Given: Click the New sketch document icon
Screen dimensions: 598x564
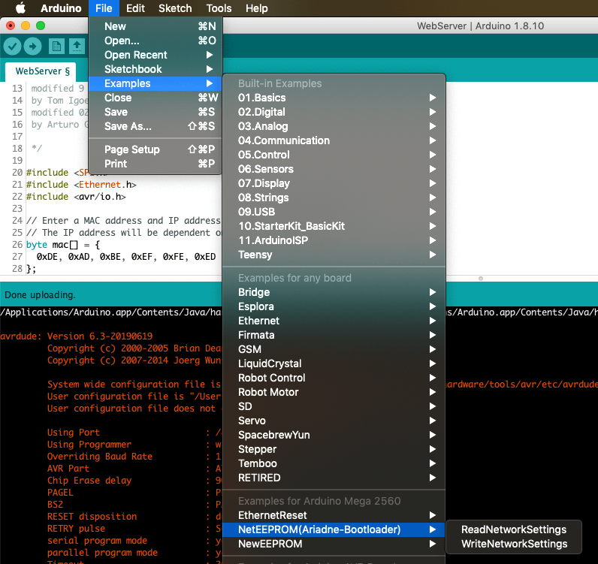Looking at the screenshot, I should (56, 47).
